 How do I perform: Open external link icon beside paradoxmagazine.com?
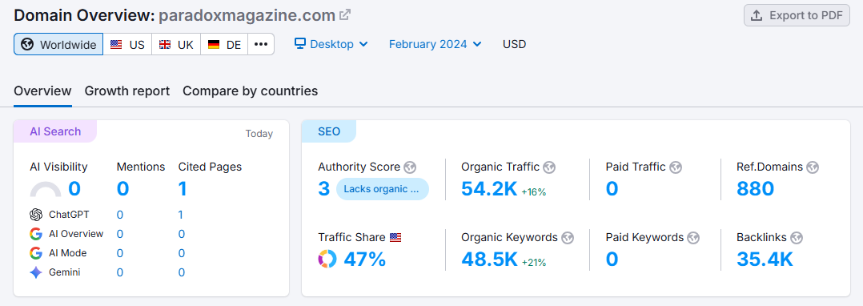tap(345, 15)
